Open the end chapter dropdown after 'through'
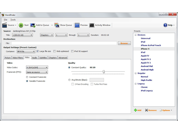The height and width of the screenshot is (133, 178). pos(83,35)
